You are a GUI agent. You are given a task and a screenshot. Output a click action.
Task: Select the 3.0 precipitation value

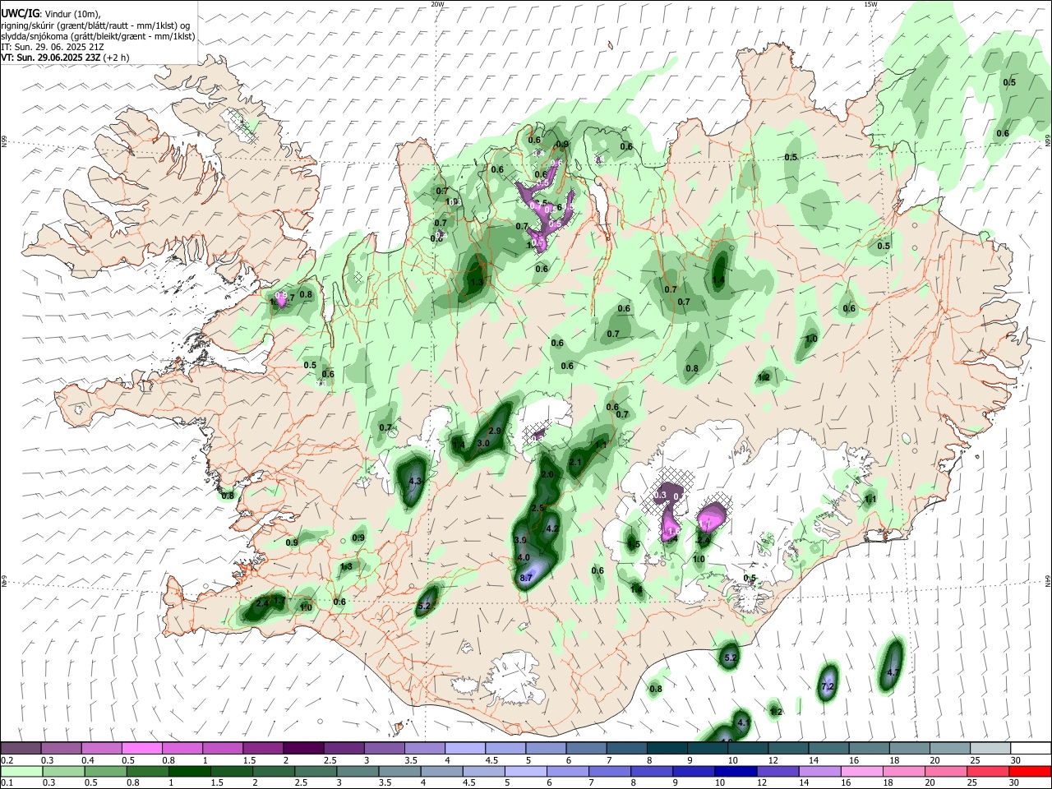click(x=483, y=444)
